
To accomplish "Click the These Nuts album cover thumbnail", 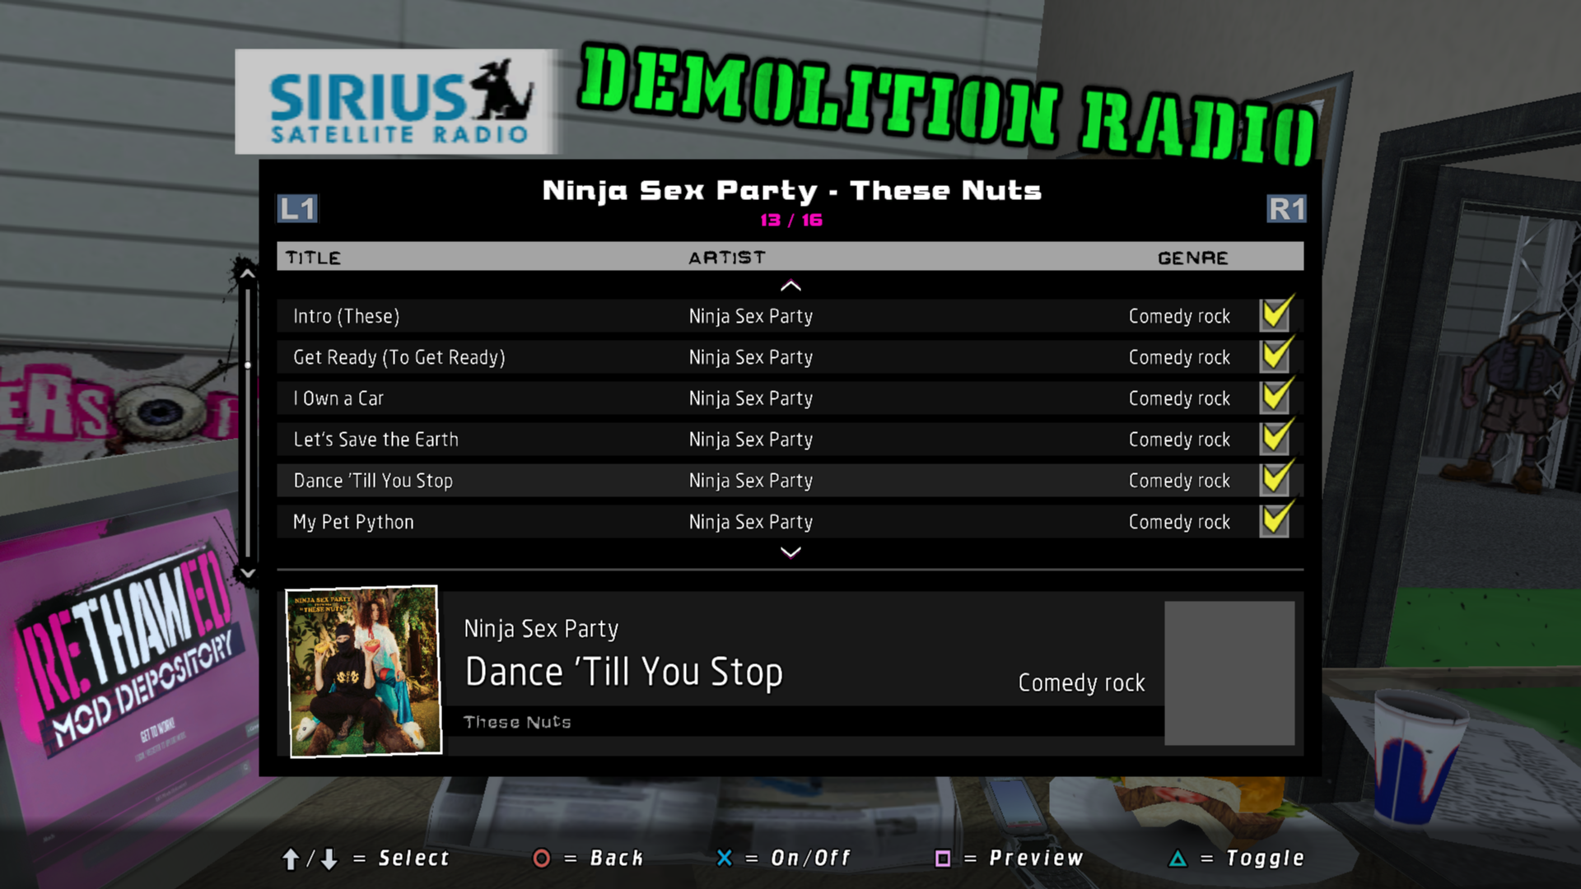I will click(x=363, y=671).
